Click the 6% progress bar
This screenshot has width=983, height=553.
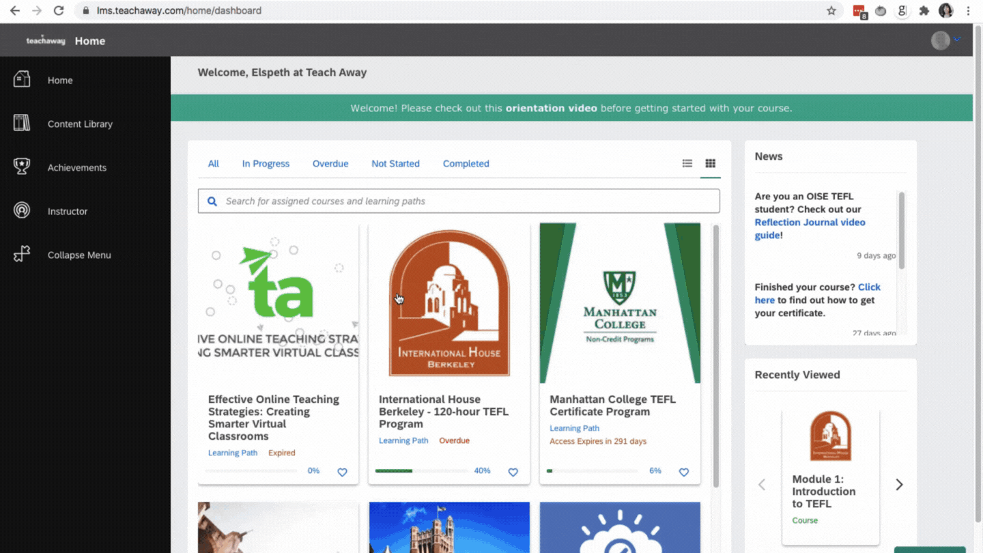tap(592, 471)
